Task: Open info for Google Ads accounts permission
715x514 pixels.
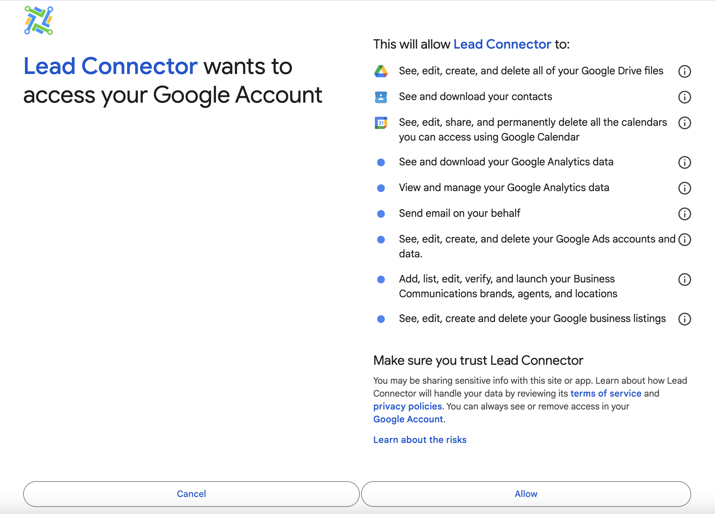Action: [x=684, y=240]
